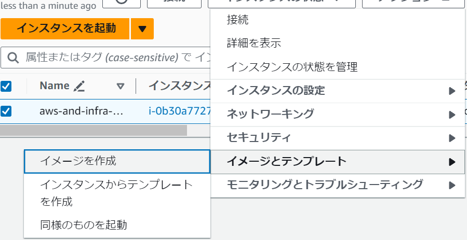This screenshot has height=240, width=467.
Task: Click the horizontal scrollbar under the table
Action: point(94,130)
